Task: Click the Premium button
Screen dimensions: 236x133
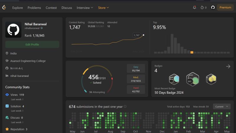Action: click(x=225, y=7)
